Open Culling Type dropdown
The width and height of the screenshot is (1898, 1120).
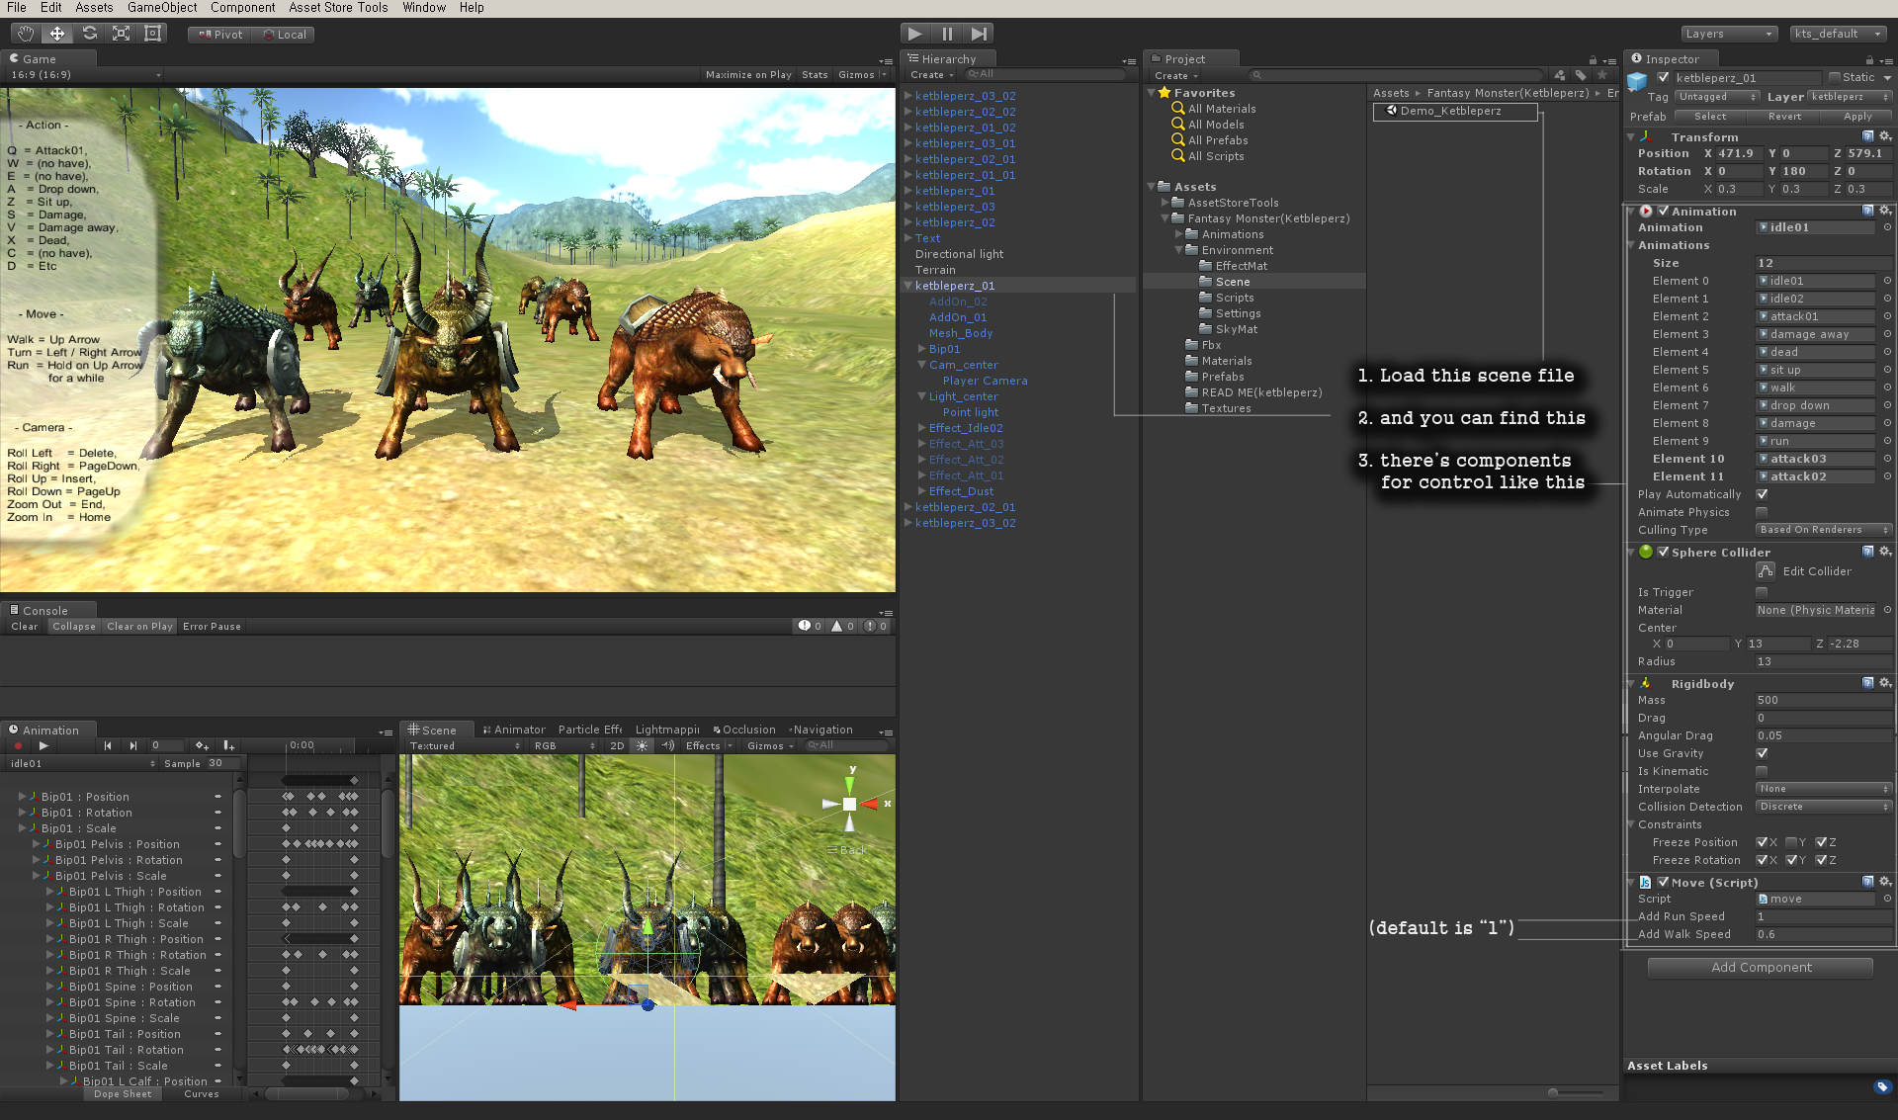point(1825,530)
